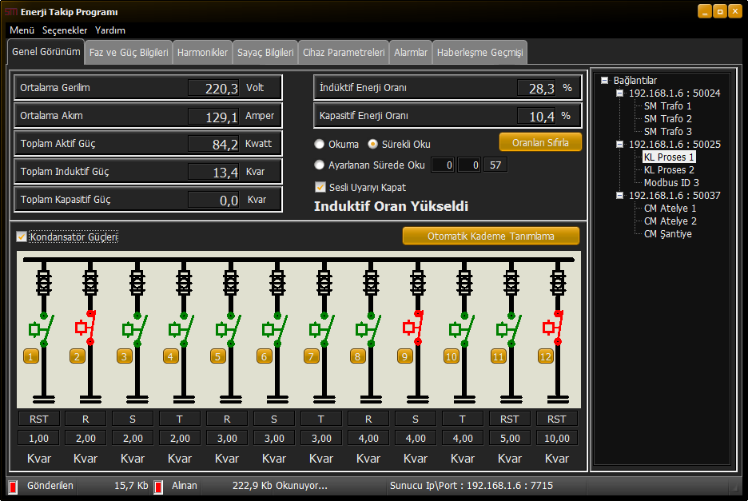Toggle capacitor stage 1 switch icon
Viewport: 748px width, 501px height.
(42, 329)
